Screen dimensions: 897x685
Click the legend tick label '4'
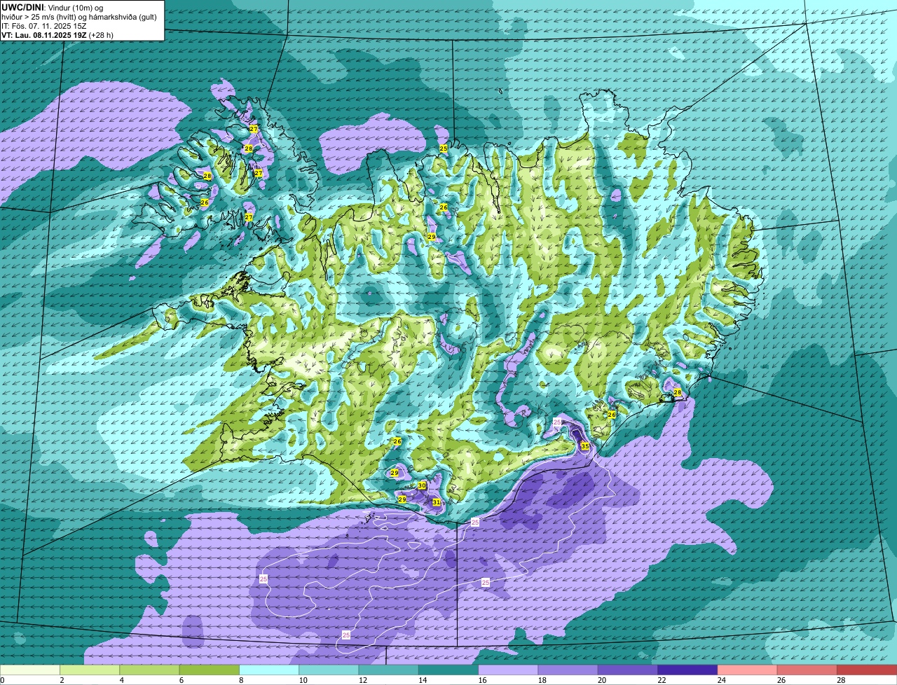pyautogui.click(x=121, y=680)
